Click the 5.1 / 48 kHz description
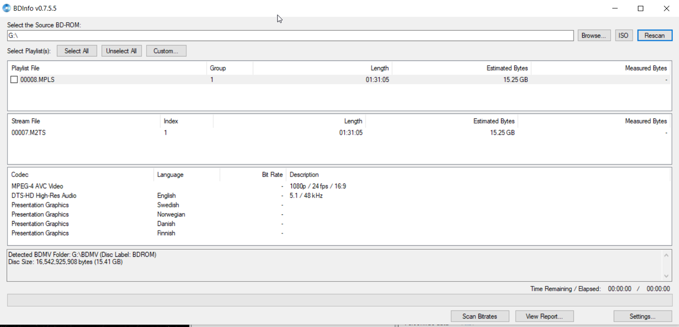The width and height of the screenshot is (679, 327). [x=306, y=196]
